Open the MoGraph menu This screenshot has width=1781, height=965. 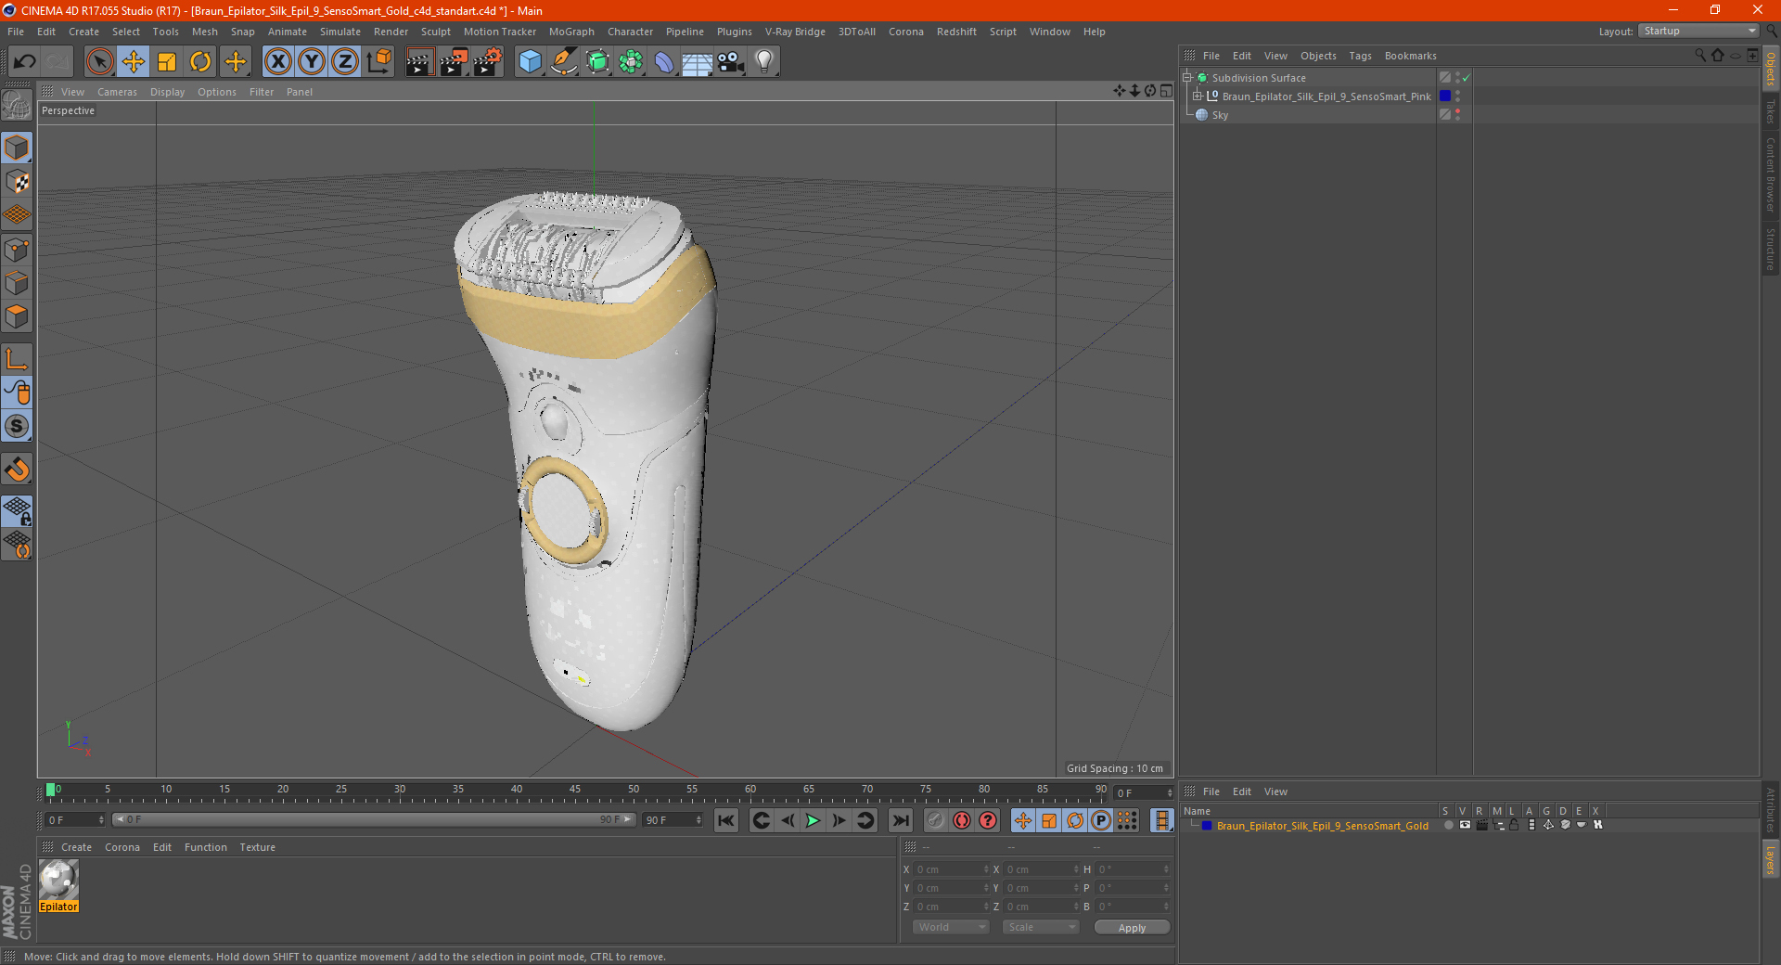point(571,32)
